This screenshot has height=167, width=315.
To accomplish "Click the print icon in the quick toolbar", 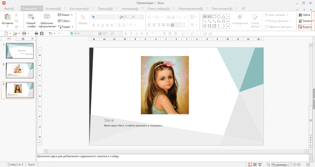I will 36,33.
